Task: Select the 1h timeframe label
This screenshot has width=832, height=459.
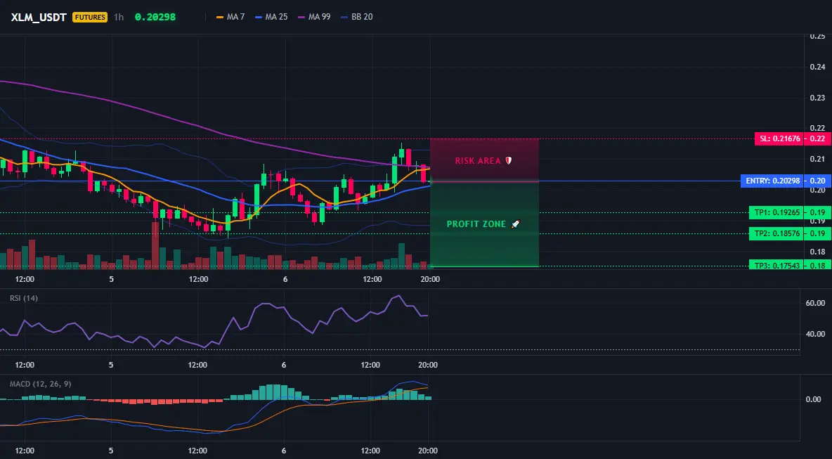Action: coord(119,17)
